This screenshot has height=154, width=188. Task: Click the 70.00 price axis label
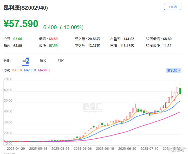(x=8, y=79)
